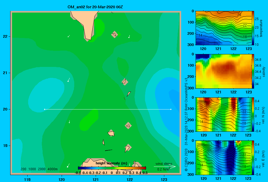268x182 pixels.
Task: Open the salinity depth section plot
Action: pyautogui.click(x=224, y=71)
